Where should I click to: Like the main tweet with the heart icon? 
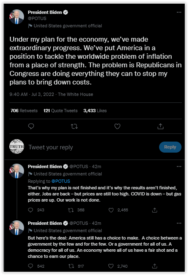coord(117,126)
